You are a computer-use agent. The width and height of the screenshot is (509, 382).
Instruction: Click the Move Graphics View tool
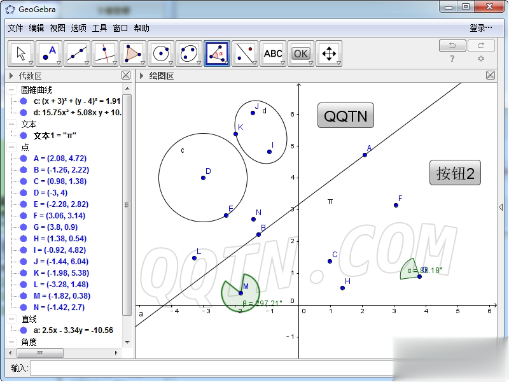click(x=329, y=53)
